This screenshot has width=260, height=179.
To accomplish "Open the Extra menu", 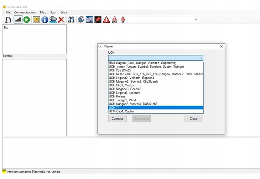I will click(63, 12).
